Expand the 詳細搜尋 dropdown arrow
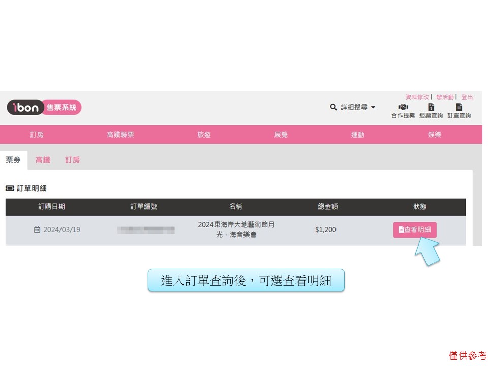Image resolution: width=488 pixels, height=366 pixels. pyautogui.click(x=373, y=108)
